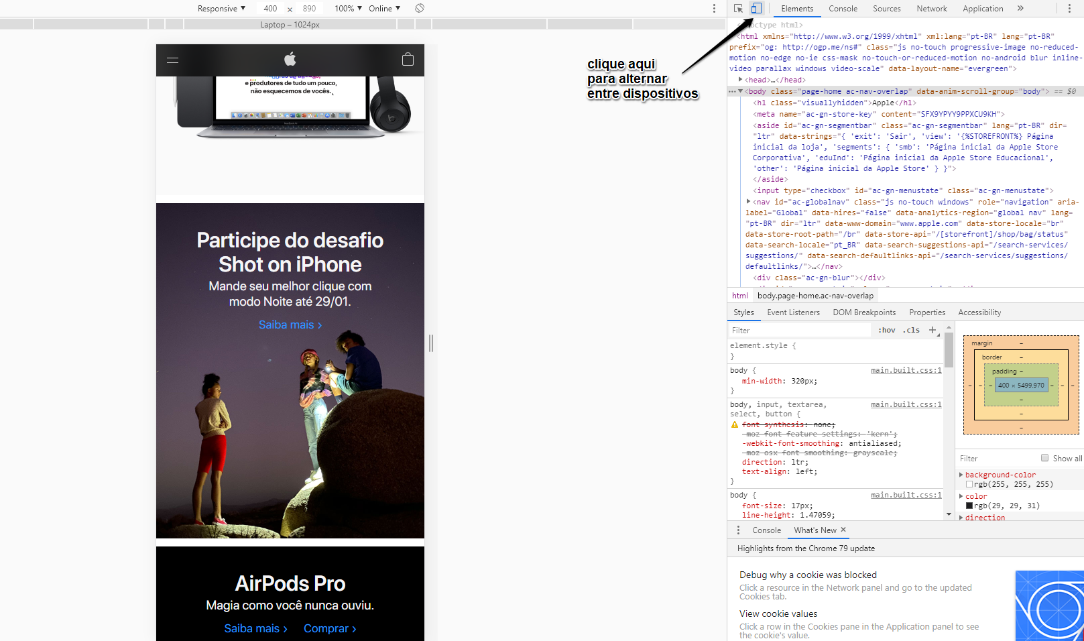Screen dimensions: 1084x641
Task: Click the white background-color swatch
Action: click(969, 484)
